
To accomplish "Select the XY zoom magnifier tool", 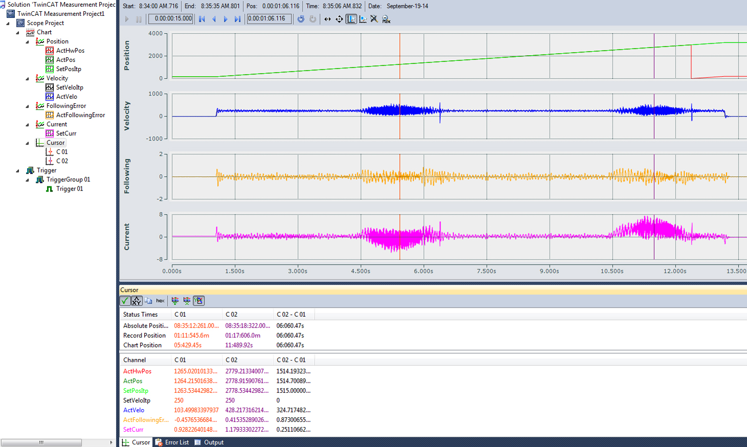I will 363,19.
